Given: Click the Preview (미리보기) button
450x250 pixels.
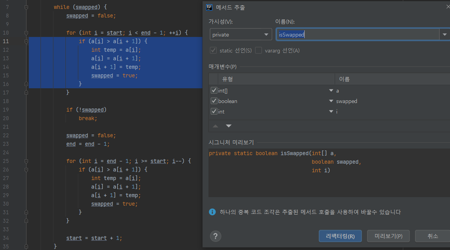Looking at the screenshot, I should pyautogui.click(x=388, y=236).
